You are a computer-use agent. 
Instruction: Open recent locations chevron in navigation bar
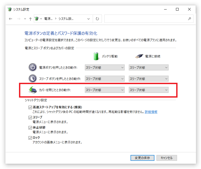click(x=25, y=19)
